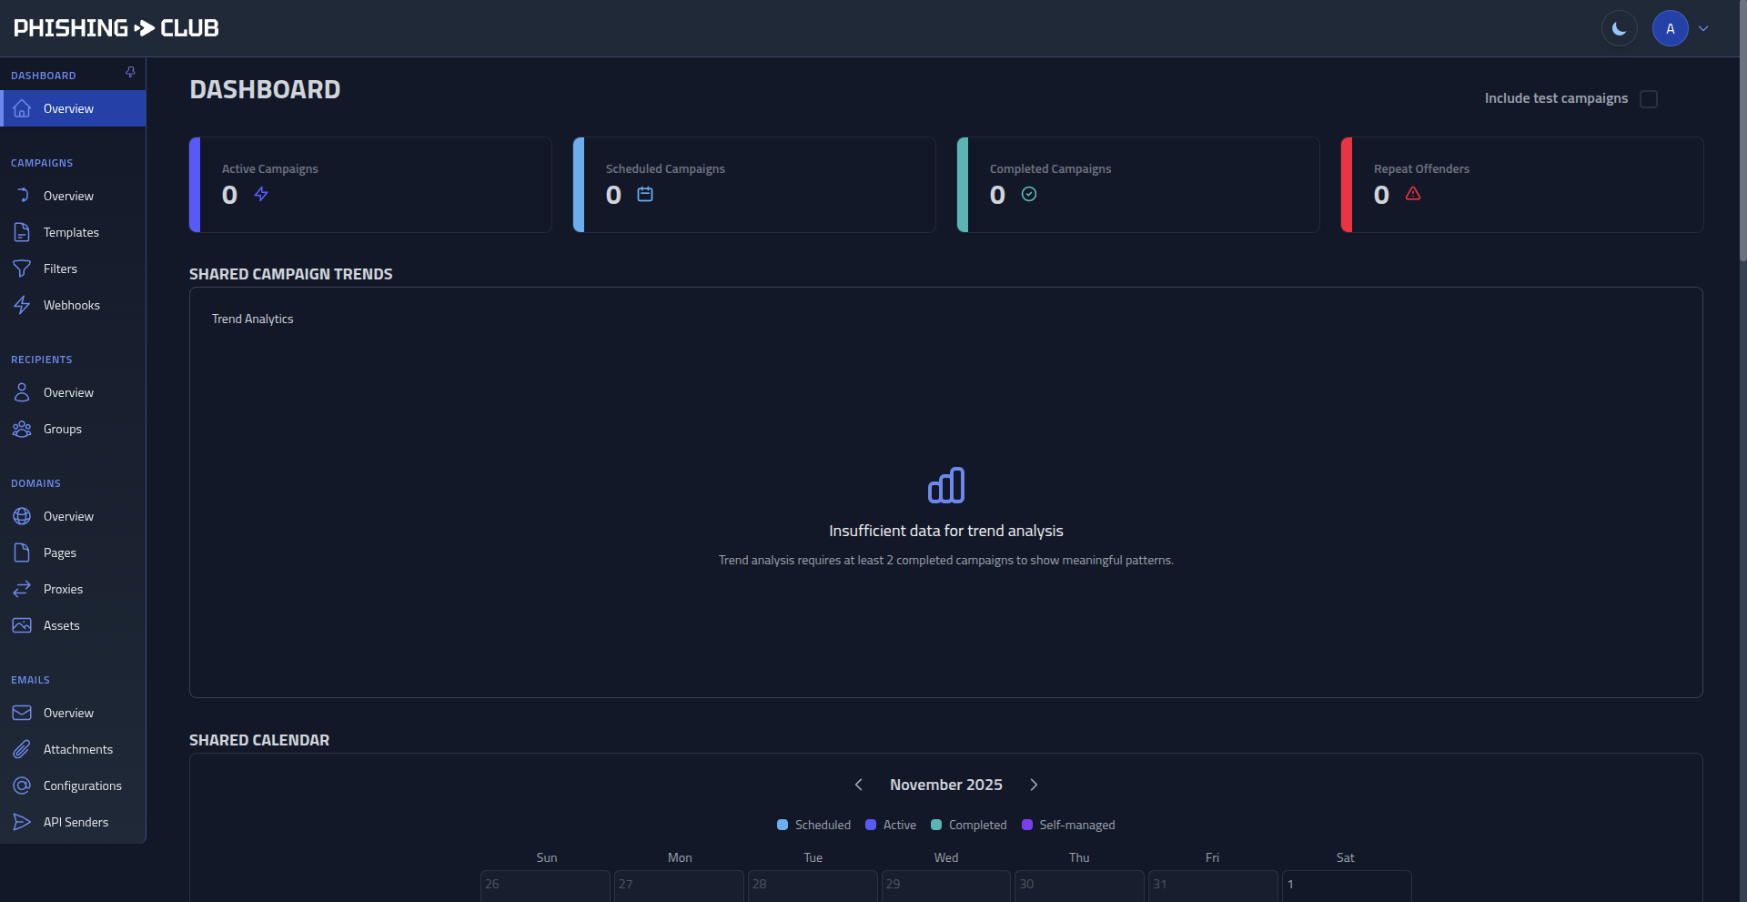Select the Templates icon in Campaigns sidebar
This screenshot has height=902, width=1747.
click(22, 232)
